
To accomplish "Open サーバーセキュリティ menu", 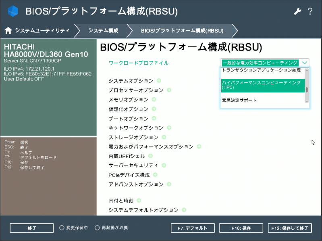I will click(x=133, y=166).
